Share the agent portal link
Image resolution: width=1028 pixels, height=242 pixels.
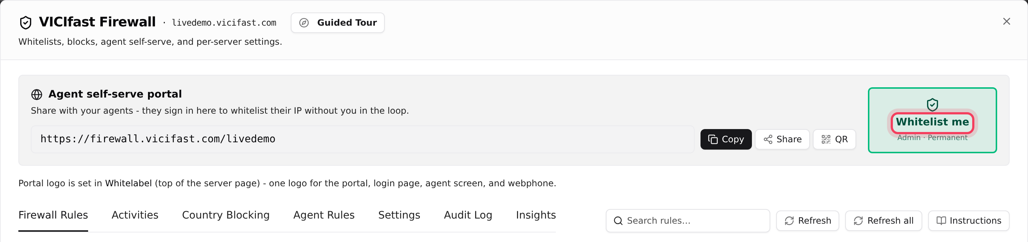coord(782,139)
